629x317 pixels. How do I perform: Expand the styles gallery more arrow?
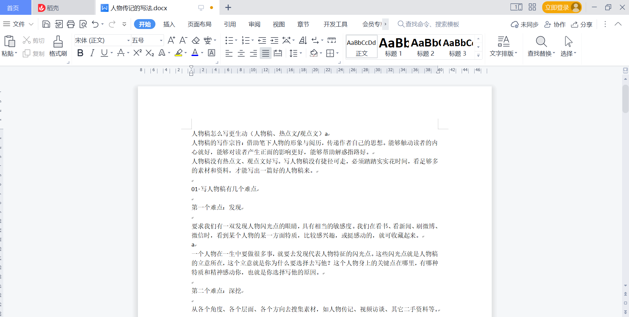478,55
